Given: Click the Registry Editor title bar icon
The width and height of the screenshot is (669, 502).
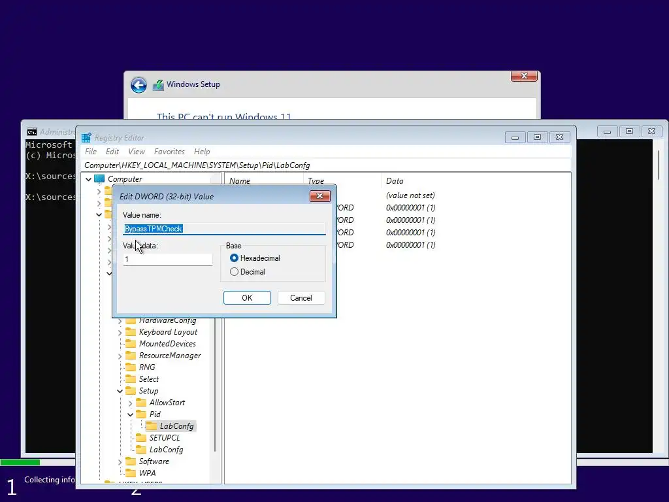Looking at the screenshot, I should (86, 137).
